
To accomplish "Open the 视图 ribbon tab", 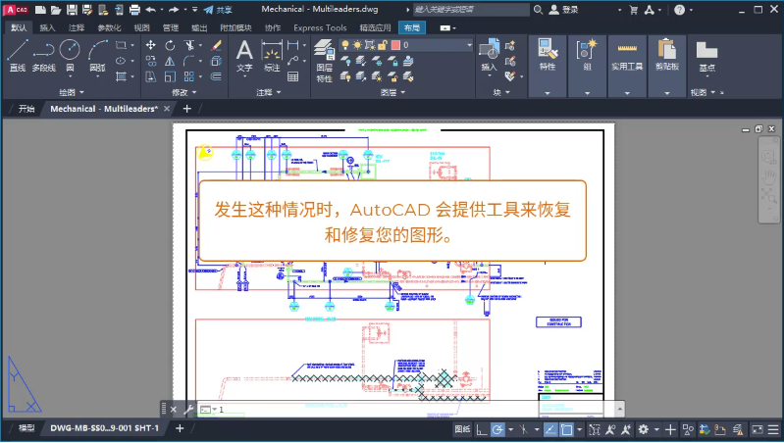I will pyautogui.click(x=141, y=28).
